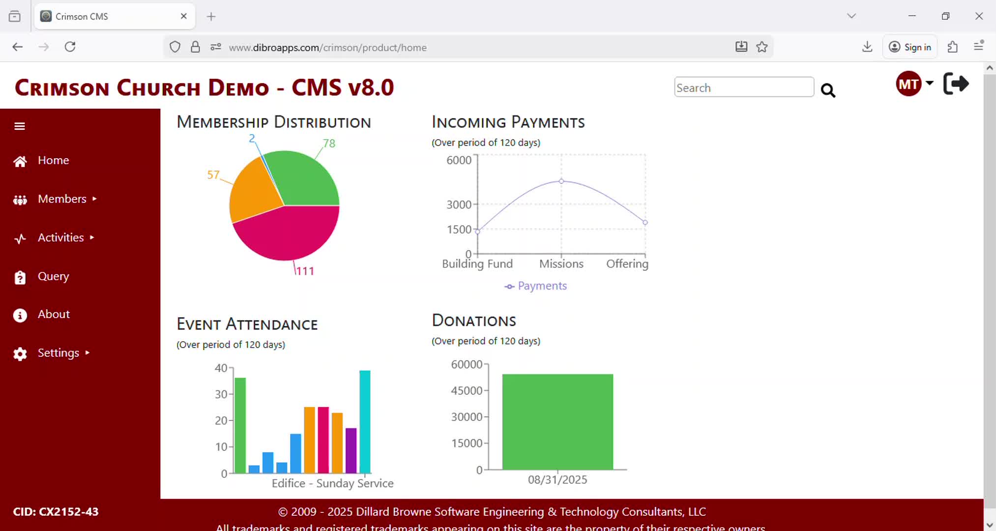
Task: Click the hamburger menu icon in sidebar
Action: coord(20,126)
